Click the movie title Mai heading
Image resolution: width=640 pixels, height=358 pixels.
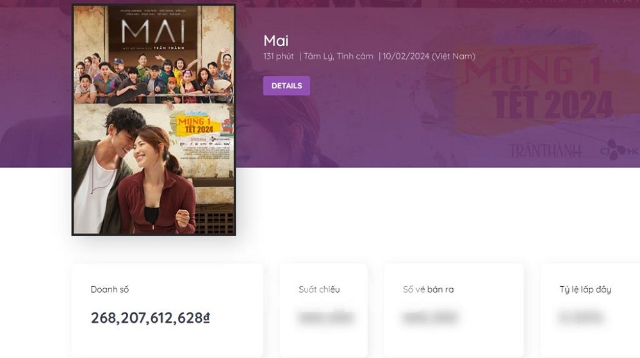[x=275, y=41]
